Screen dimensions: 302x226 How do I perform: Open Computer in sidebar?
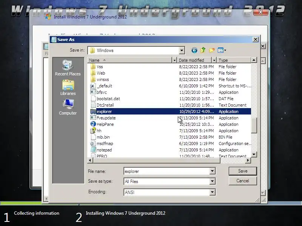pos(68,107)
